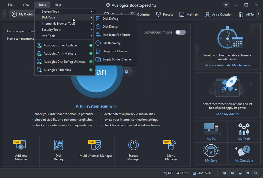
Task: Switch to the Protect tab
Action: pyautogui.click(x=164, y=14)
